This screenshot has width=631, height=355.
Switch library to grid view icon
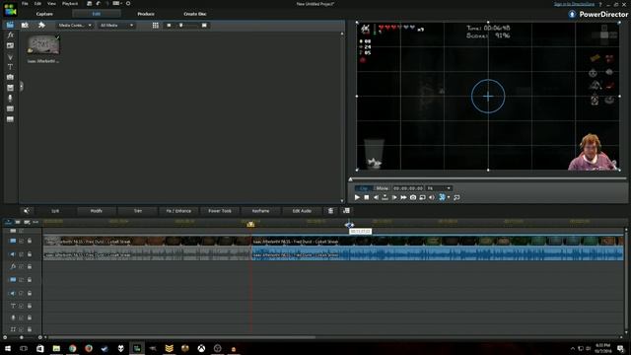(156, 25)
